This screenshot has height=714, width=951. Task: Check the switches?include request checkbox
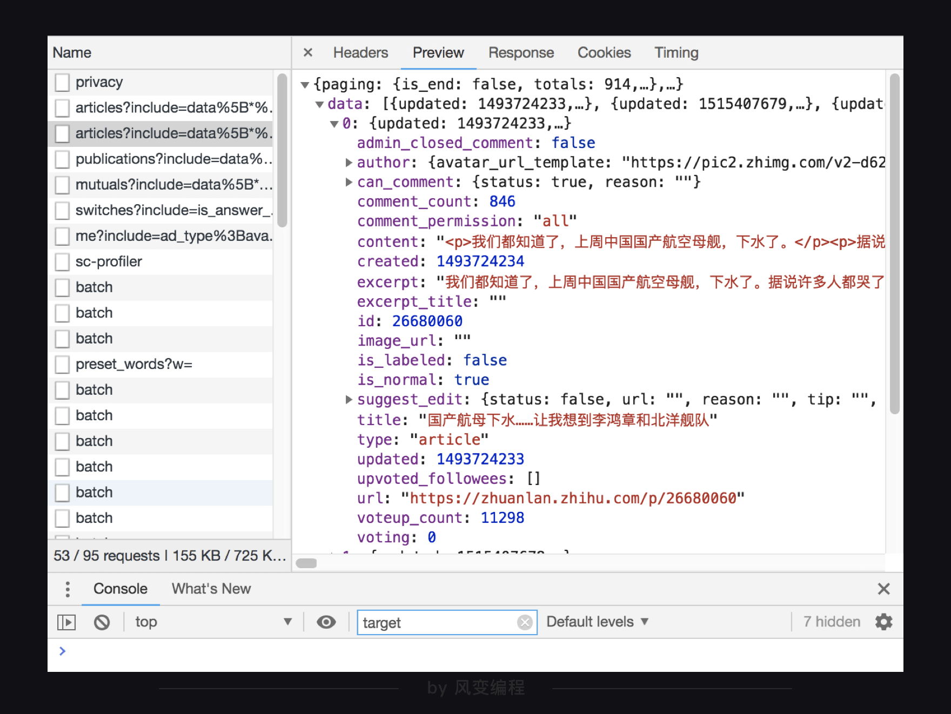(x=63, y=211)
